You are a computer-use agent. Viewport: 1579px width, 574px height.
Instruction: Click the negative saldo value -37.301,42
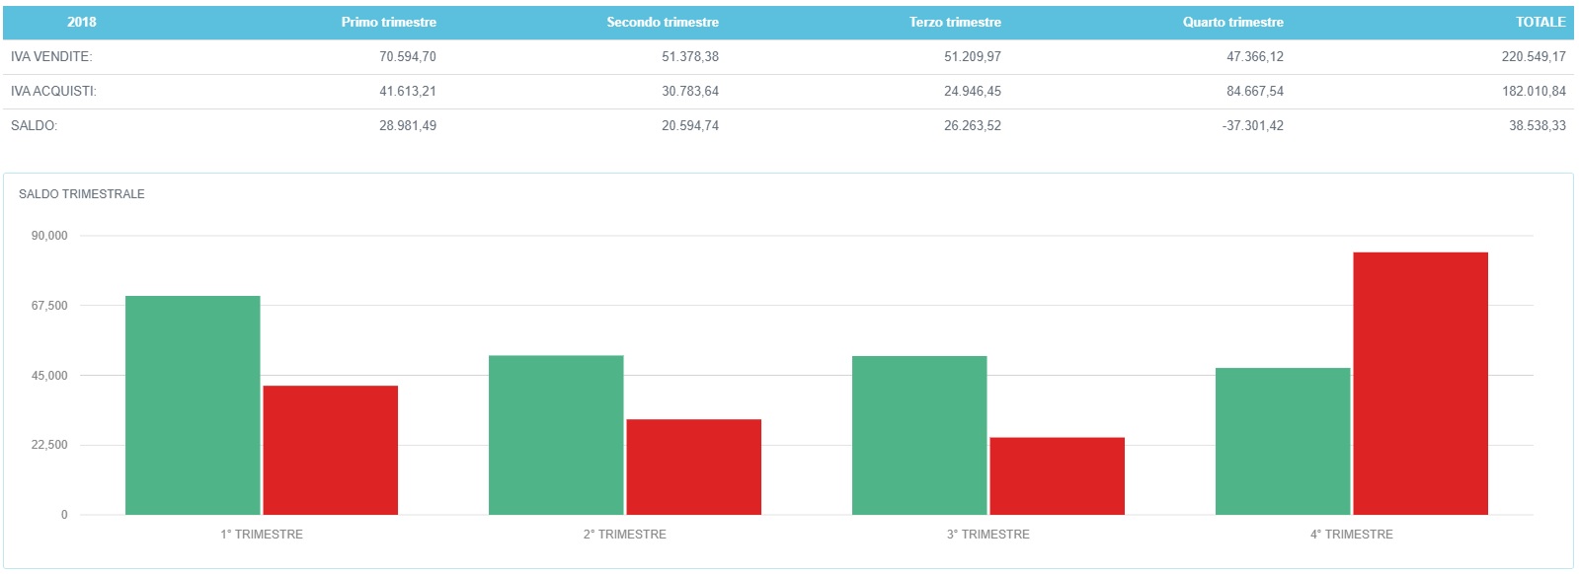coord(1252,126)
